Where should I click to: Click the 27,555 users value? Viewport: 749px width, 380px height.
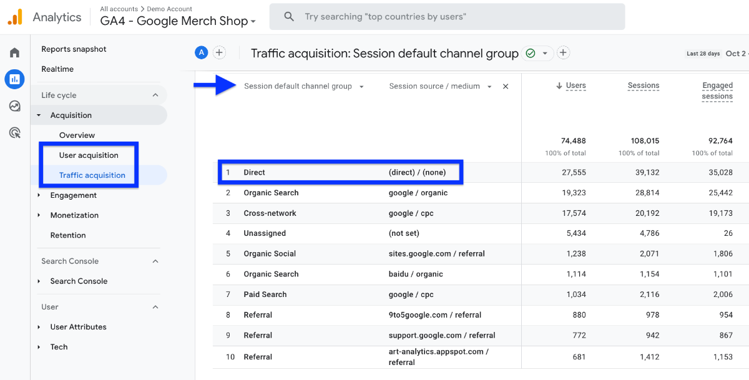[574, 173]
